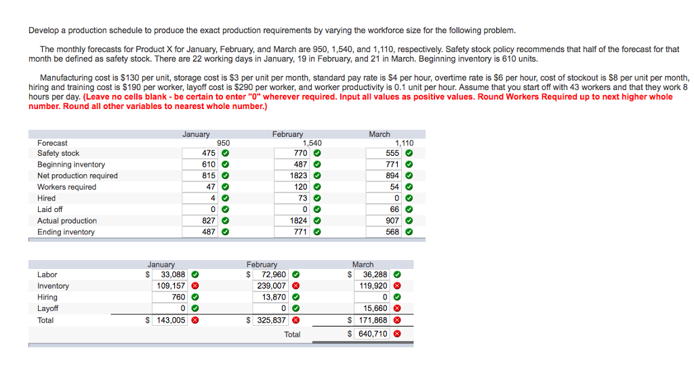This screenshot has height=378, width=694.
Task: Click green check beside March Ending inventory 568
Action: coord(409,232)
